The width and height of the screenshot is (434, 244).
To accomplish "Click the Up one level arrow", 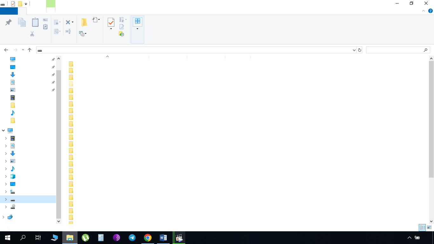I will tap(30, 50).
